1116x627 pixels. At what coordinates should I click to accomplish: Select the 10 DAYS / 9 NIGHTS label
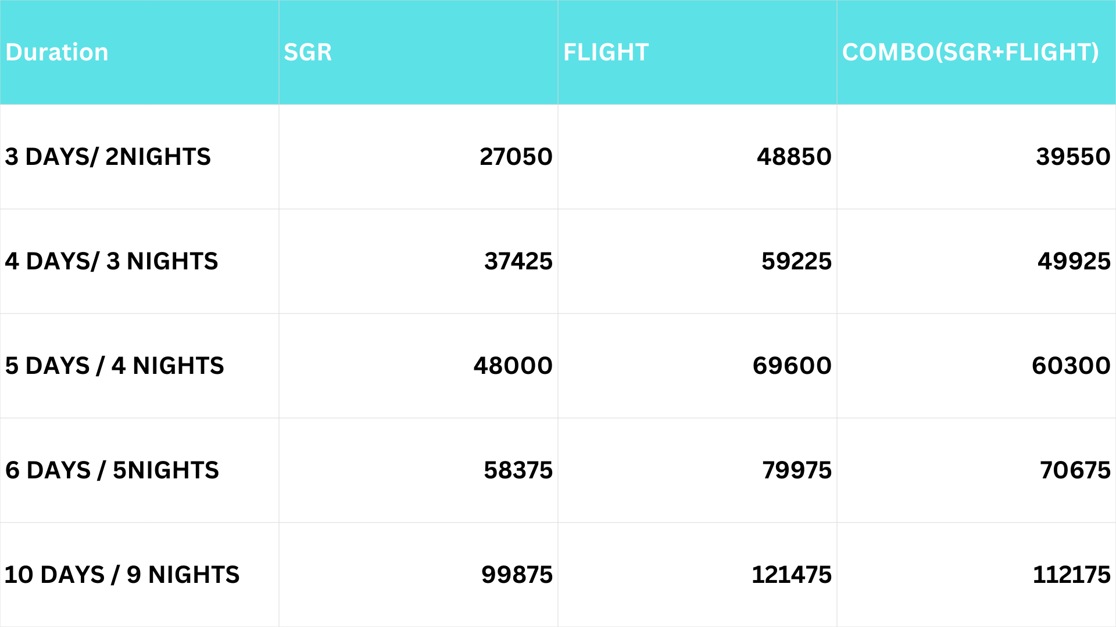tap(122, 575)
